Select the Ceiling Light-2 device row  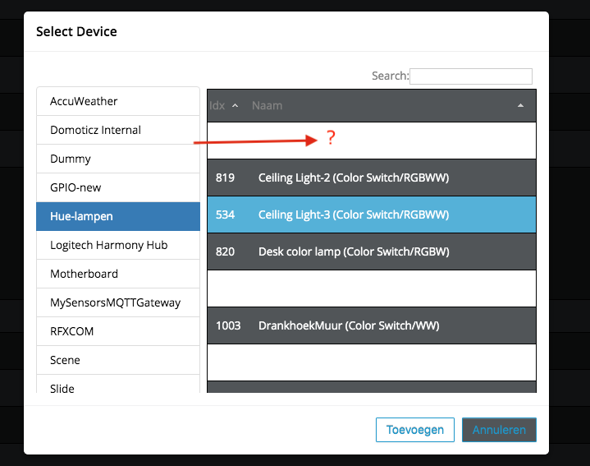372,178
